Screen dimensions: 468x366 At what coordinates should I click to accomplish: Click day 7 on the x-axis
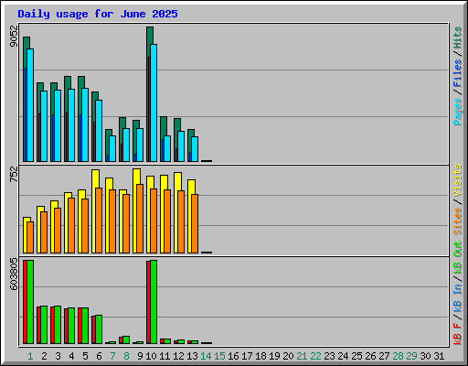(x=112, y=356)
